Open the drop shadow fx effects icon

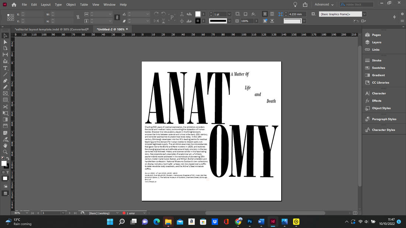coord(253,14)
